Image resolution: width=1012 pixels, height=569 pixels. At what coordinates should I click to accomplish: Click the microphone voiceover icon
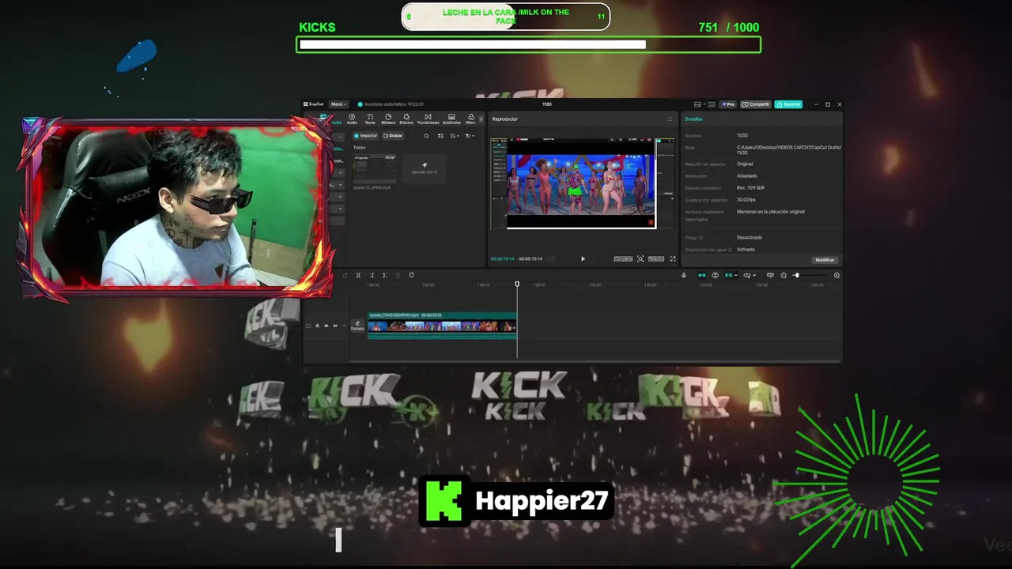684,275
